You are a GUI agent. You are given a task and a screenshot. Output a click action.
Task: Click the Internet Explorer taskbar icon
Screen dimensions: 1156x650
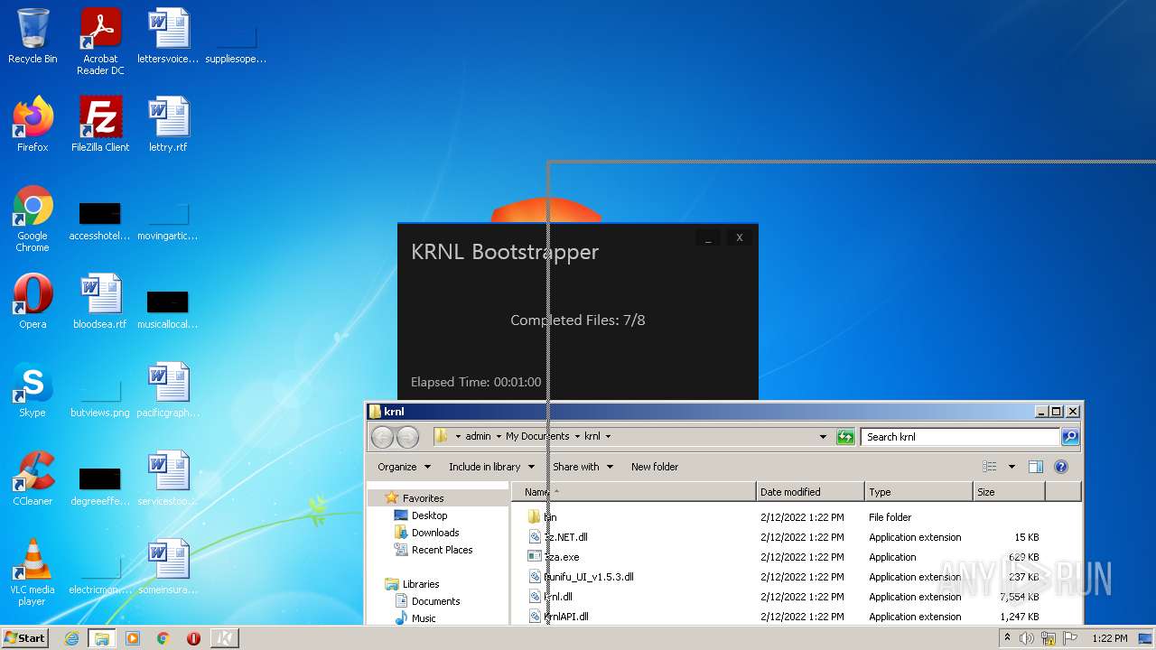click(x=71, y=638)
